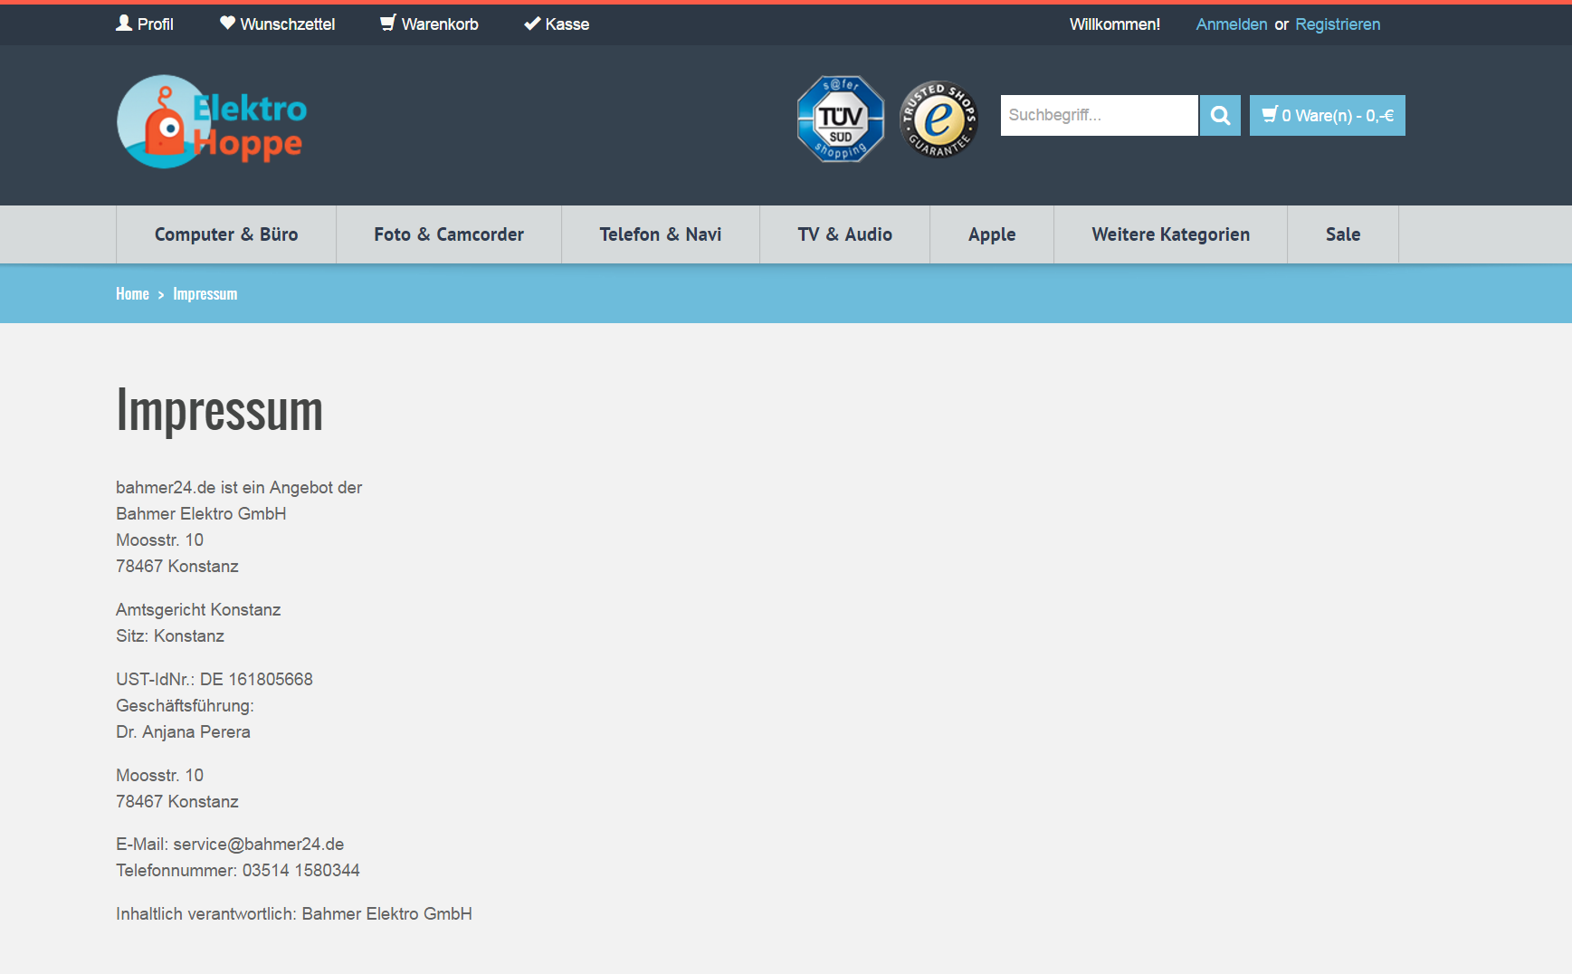
Task: Open the Sale category
Action: pos(1343,234)
